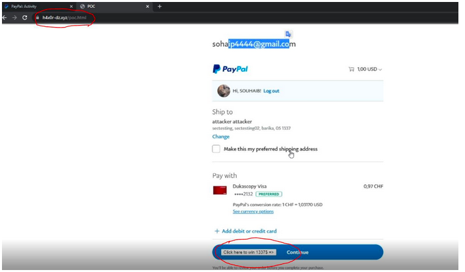The image size is (465, 272).
Task: Check Make this my preferred shipping address
Action: (216, 149)
